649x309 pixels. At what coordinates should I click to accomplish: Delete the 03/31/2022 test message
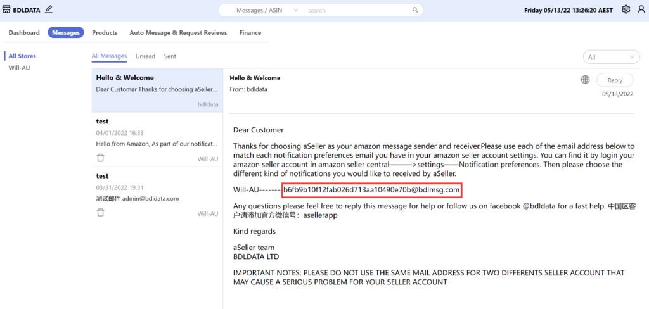click(x=101, y=213)
